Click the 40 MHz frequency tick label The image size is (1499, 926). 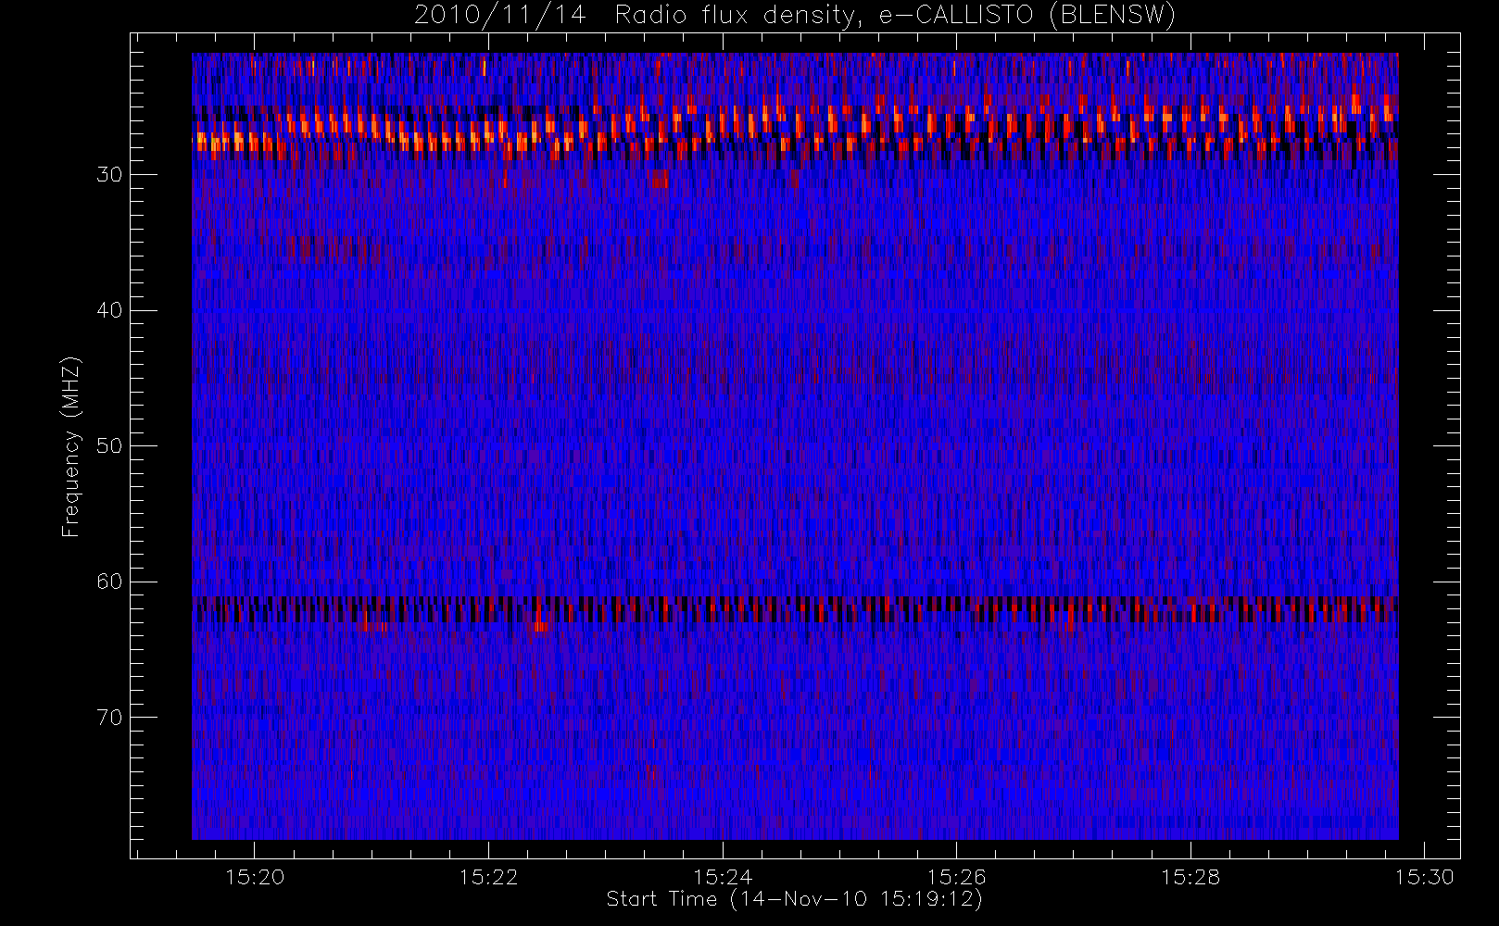[109, 310]
